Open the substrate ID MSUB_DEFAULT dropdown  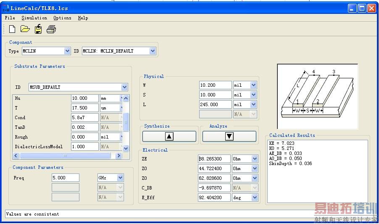click(124, 87)
